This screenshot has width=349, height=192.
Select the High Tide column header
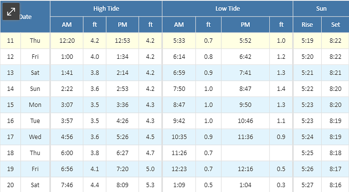coord(106,8)
